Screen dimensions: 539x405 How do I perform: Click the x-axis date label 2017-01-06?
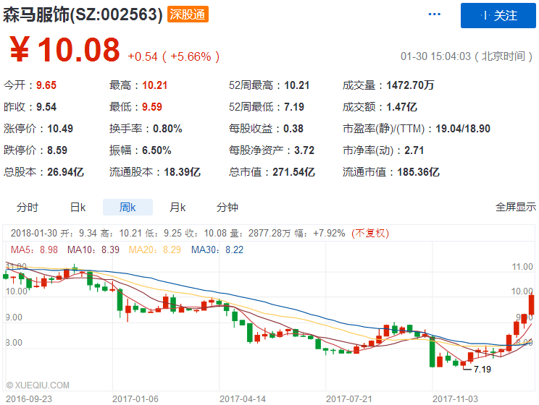(135, 398)
